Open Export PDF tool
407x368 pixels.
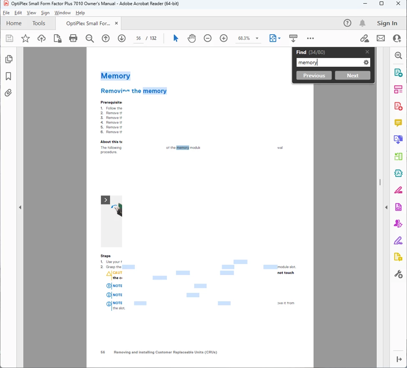pos(398,72)
